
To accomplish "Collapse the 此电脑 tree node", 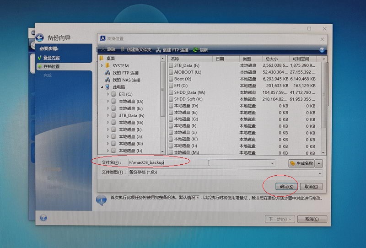I will pyautogui.click(x=102, y=87).
